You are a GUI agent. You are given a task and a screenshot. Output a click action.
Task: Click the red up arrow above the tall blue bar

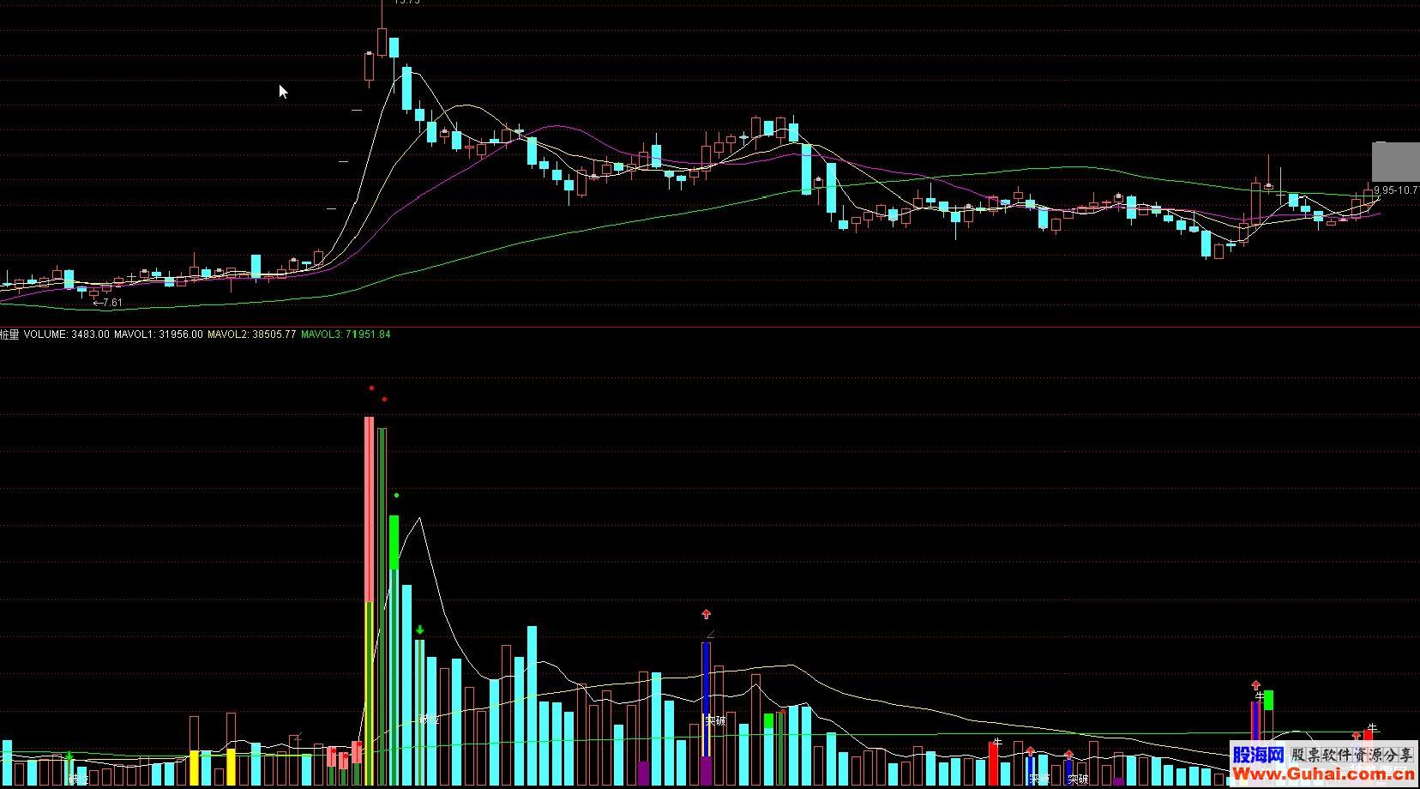707,614
